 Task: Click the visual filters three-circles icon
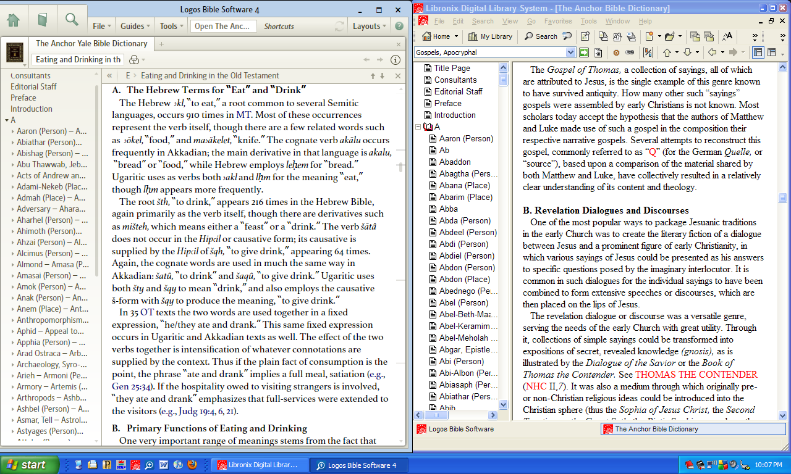tap(134, 60)
